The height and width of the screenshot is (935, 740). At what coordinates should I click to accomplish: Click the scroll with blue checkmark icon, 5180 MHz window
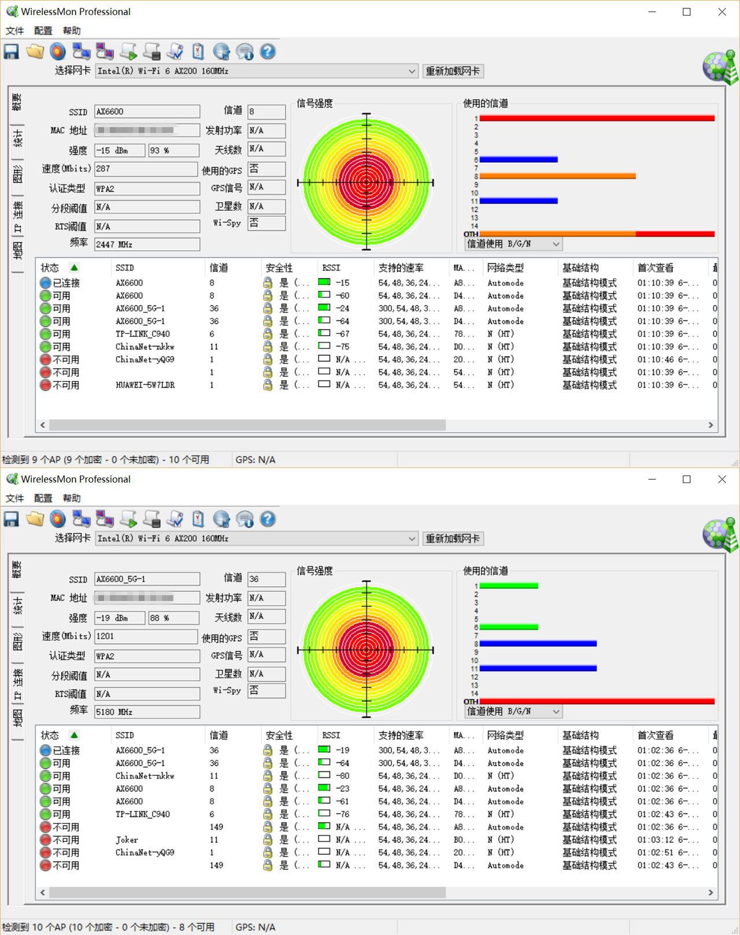click(175, 520)
